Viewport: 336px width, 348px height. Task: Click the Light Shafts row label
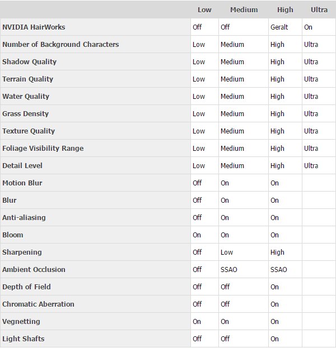pos(23,339)
